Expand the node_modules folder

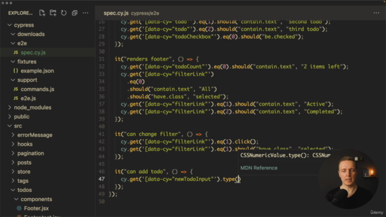[x=10, y=107]
